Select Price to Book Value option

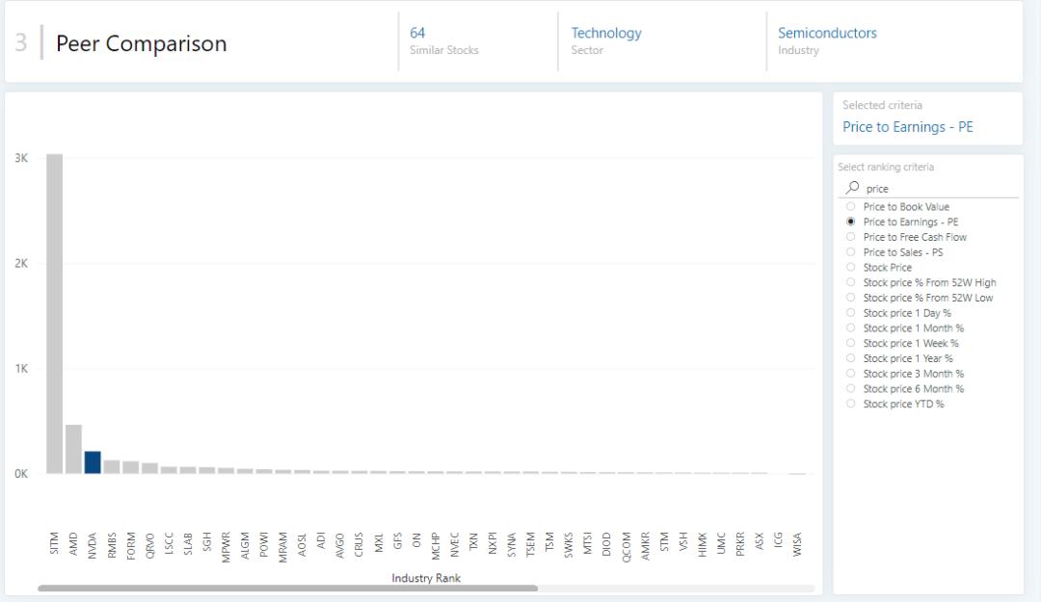click(850, 207)
